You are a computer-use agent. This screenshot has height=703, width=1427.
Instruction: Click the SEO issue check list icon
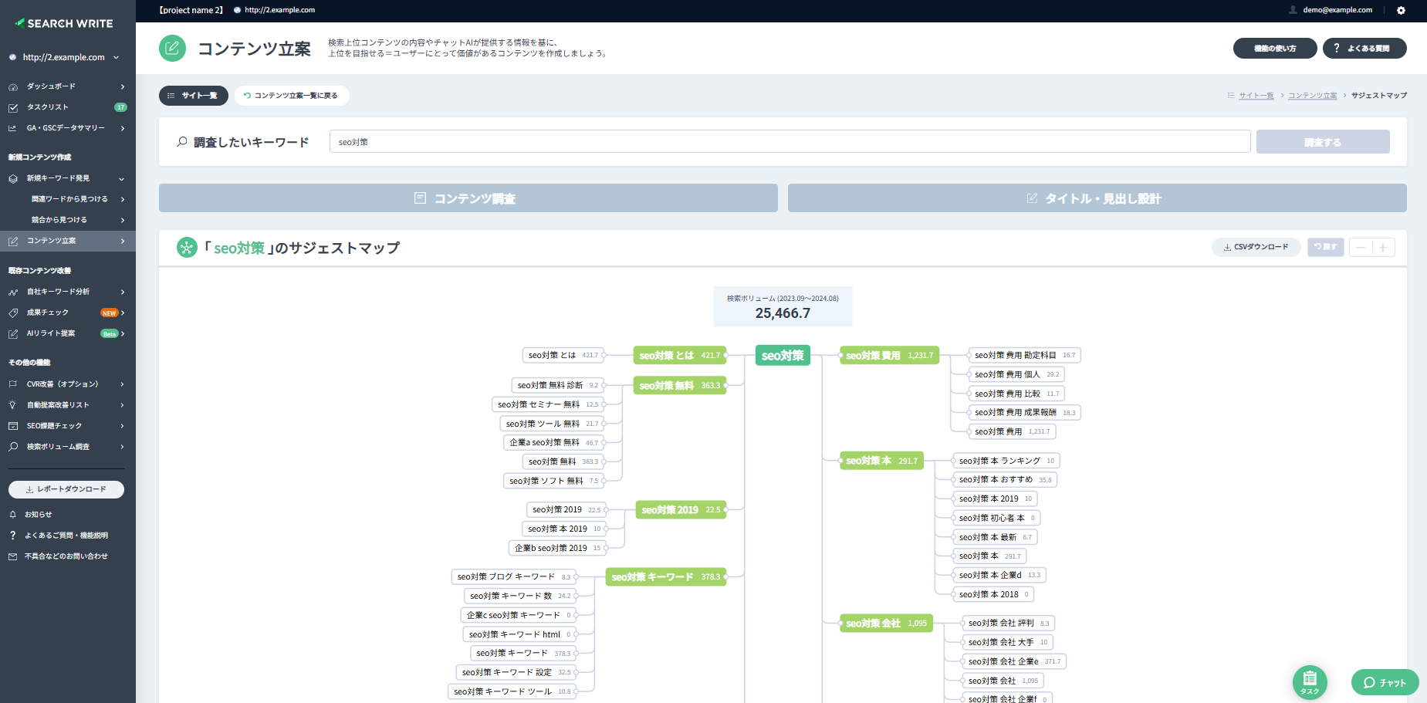tap(13, 425)
